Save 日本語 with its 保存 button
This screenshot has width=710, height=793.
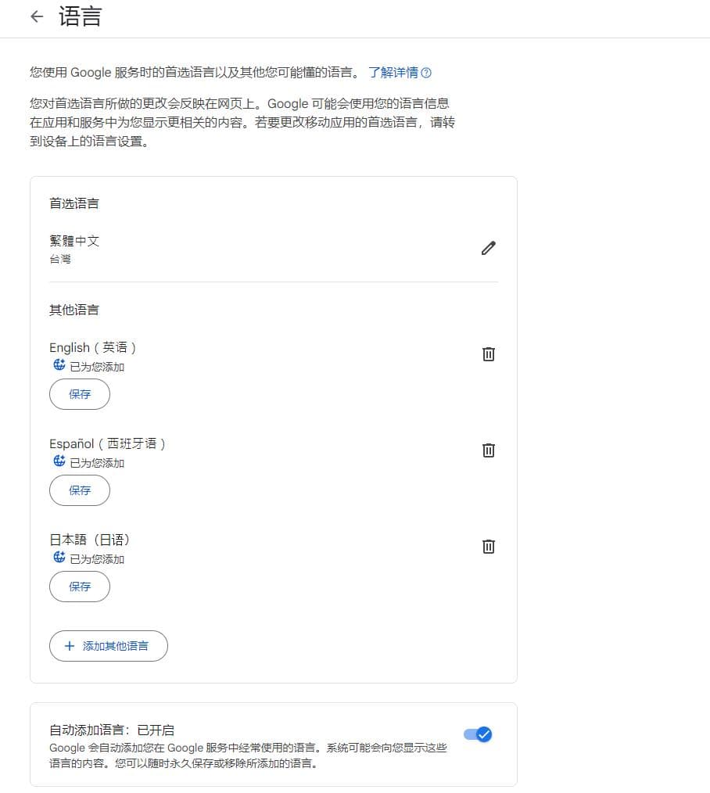tap(80, 587)
